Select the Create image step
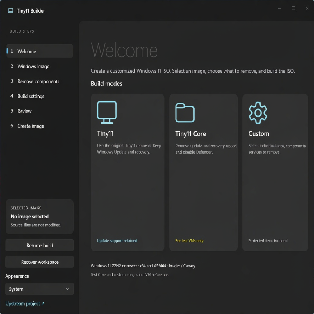314x314 pixels. pos(40,126)
